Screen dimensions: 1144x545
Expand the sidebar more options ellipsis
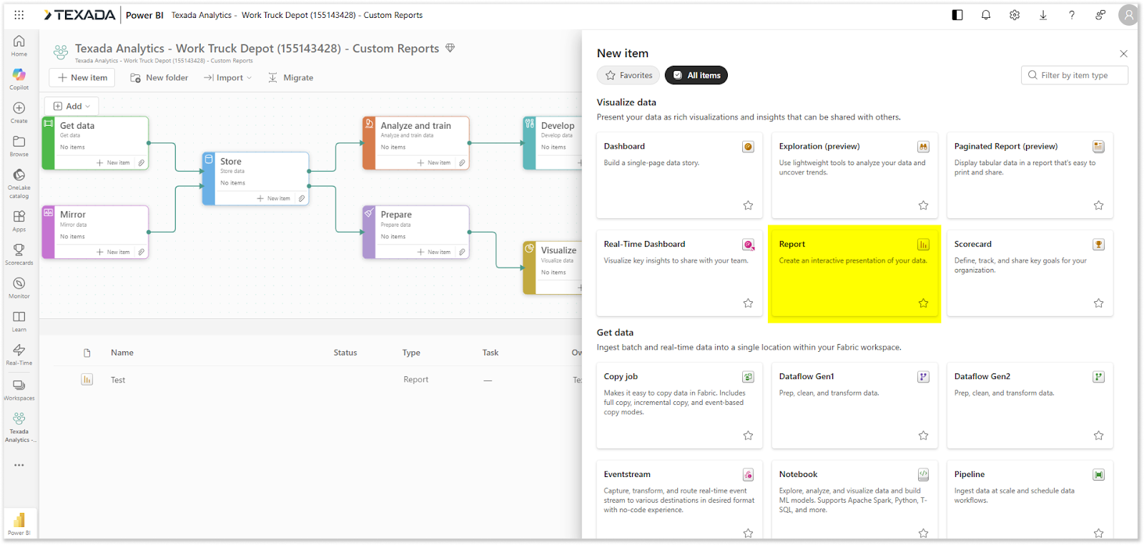tap(19, 465)
